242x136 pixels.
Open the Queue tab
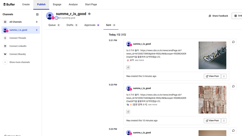[x=54, y=25]
